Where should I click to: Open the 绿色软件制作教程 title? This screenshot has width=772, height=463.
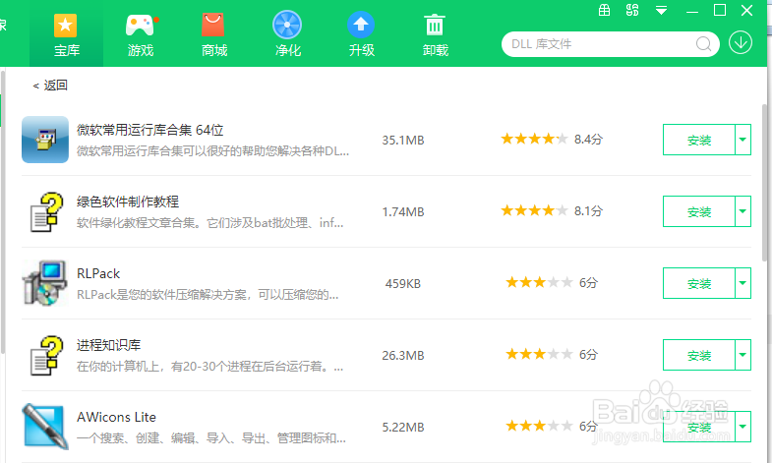(128, 202)
